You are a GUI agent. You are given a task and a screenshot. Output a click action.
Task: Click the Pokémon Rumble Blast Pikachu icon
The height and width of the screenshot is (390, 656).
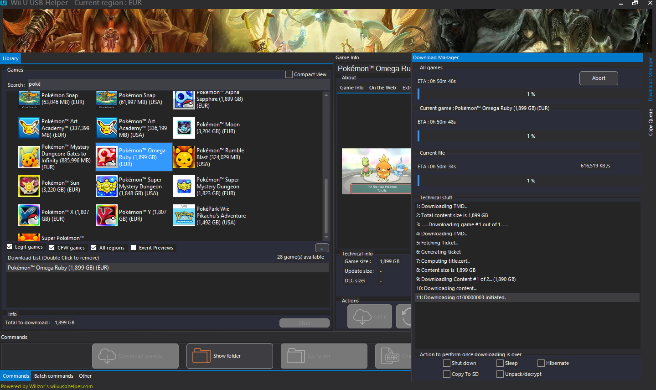click(x=184, y=157)
